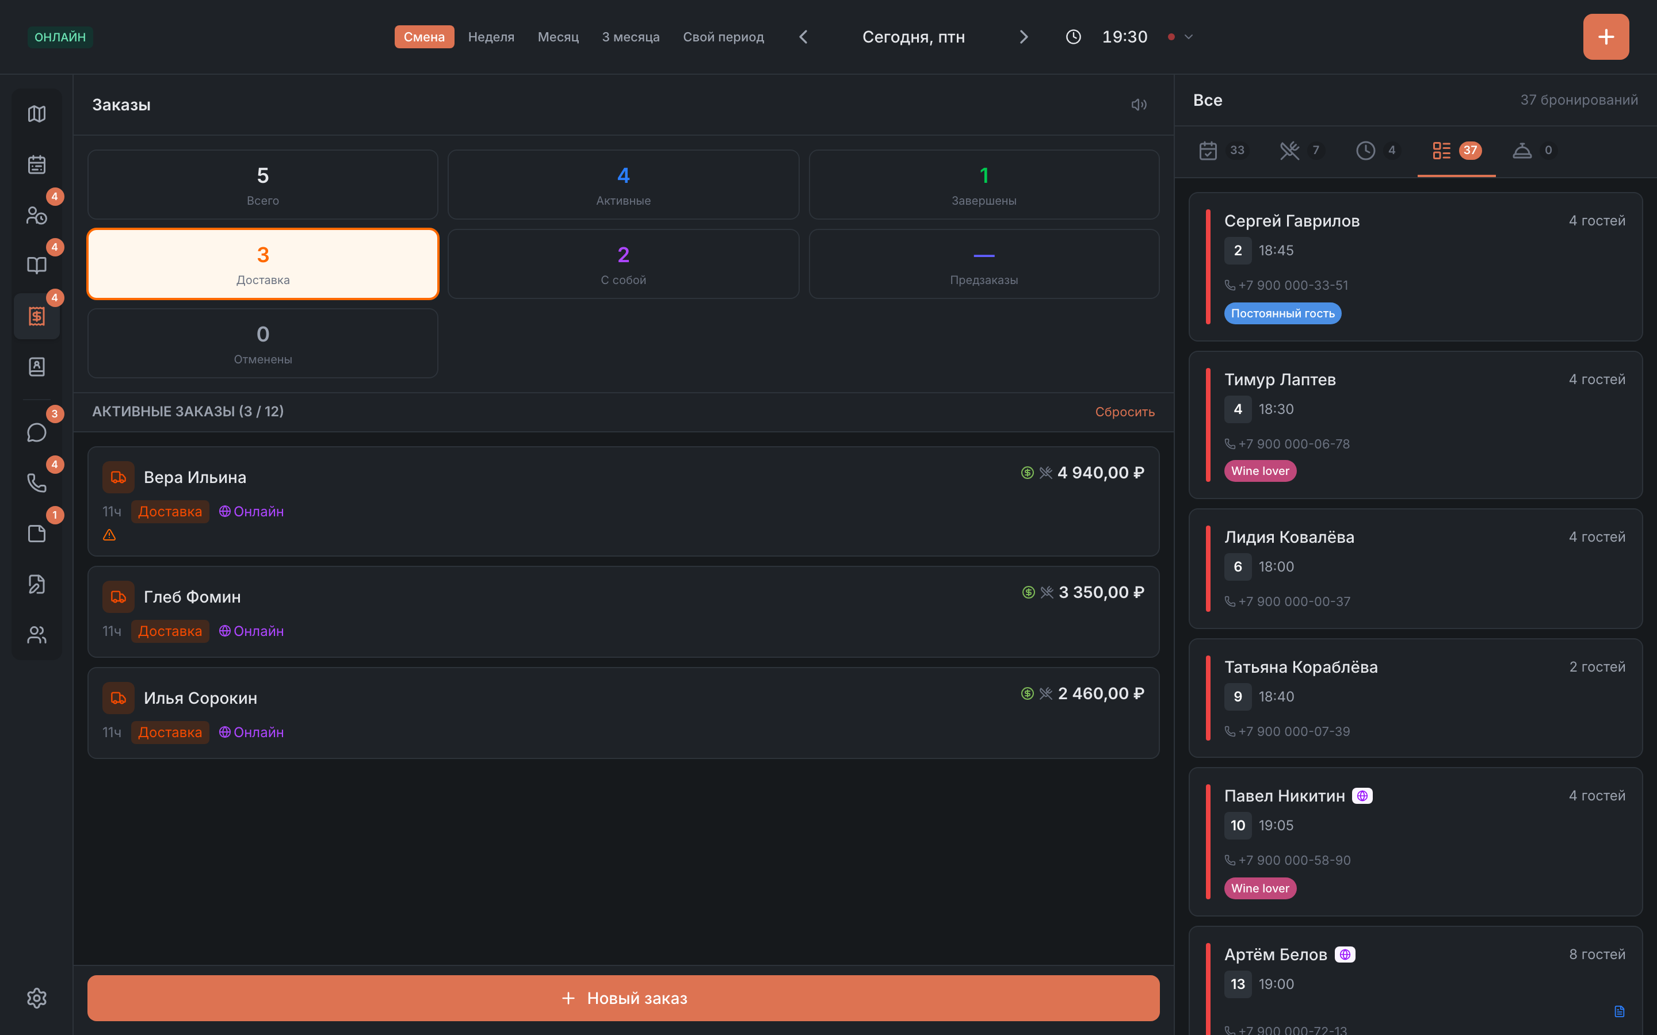The width and height of the screenshot is (1657, 1035).
Task: Open the contacts book sidebar icon
Action: pyautogui.click(x=36, y=367)
